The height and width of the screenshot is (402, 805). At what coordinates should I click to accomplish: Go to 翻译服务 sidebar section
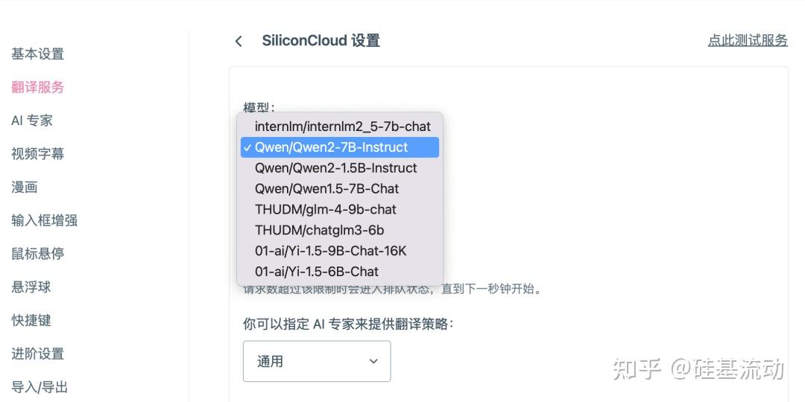pyautogui.click(x=37, y=87)
